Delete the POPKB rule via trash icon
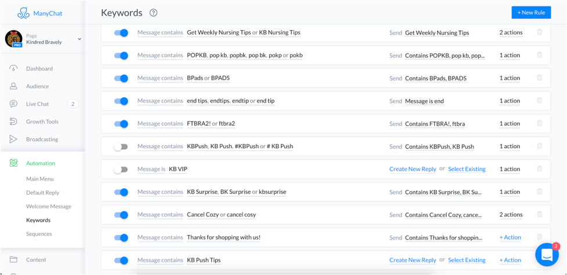 point(540,55)
